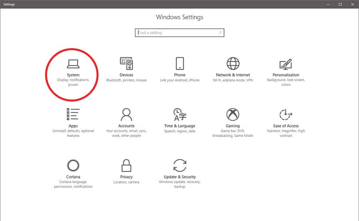Select the Privacy padlock icon
Viewport: 359px width, 221px height.
click(126, 165)
